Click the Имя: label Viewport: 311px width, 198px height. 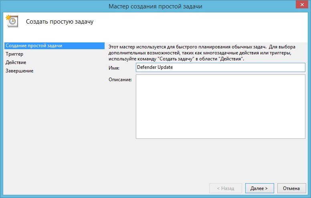coord(114,68)
